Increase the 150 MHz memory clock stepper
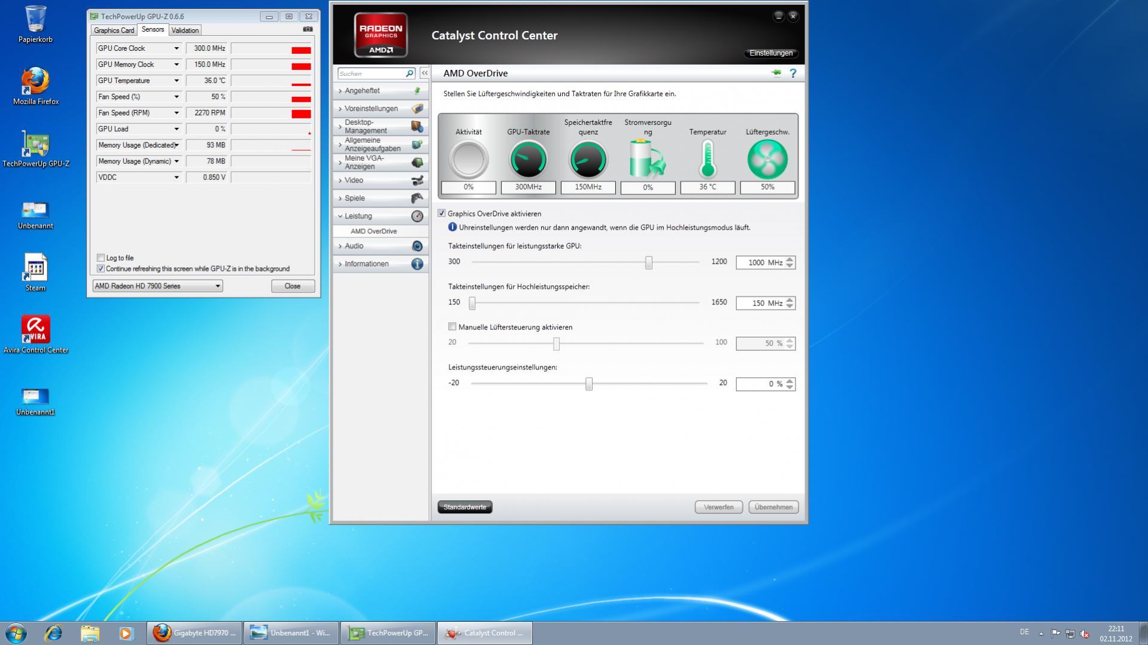Image resolution: width=1148 pixels, height=645 pixels. tap(790, 300)
